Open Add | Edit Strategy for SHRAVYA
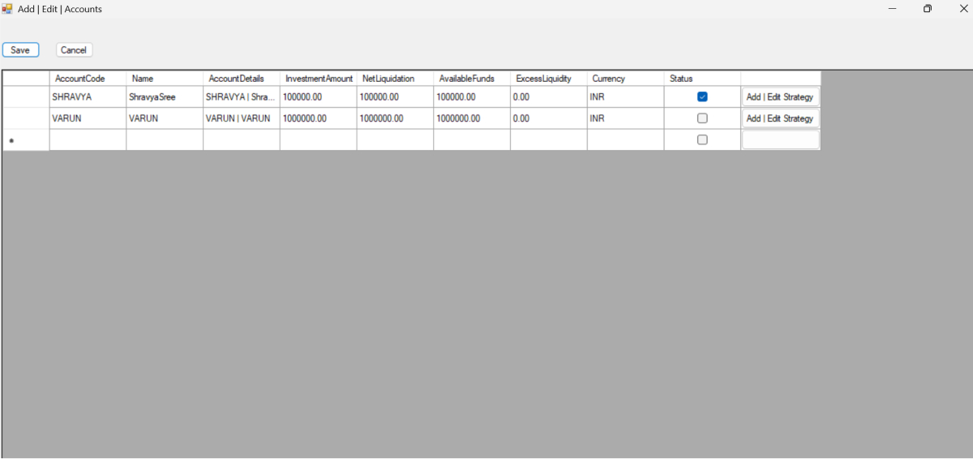The width and height of the screenshot is (973, 459). pyautogui.click(x=780, y=97)
